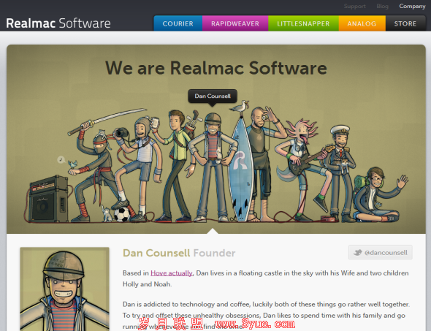Image resolution: width=431 pixels, height=331 pixels.
Task: Open @dancounsell Twitter button
Action: [x=381, y=252]
